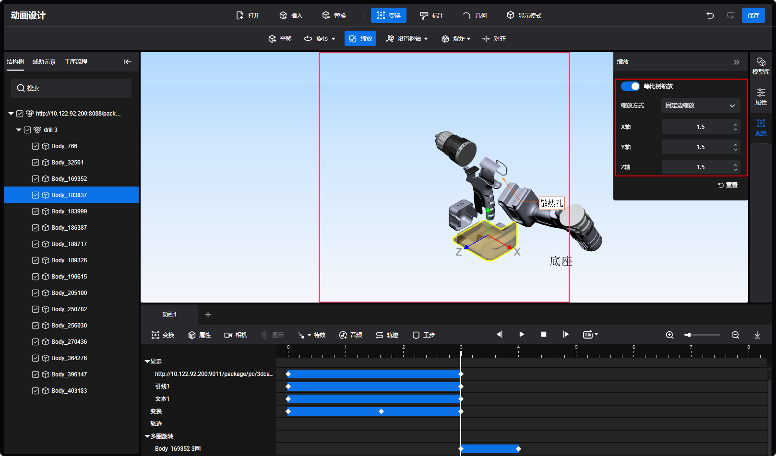Click the 对齐 align tool
This screenshot has width=776, height=456.
pyautogui.click(x=494, y=39)
